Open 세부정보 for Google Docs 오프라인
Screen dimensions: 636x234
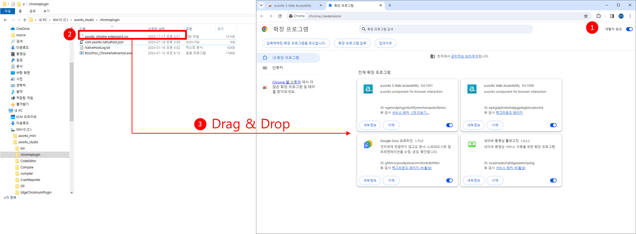tap(370, 181)
